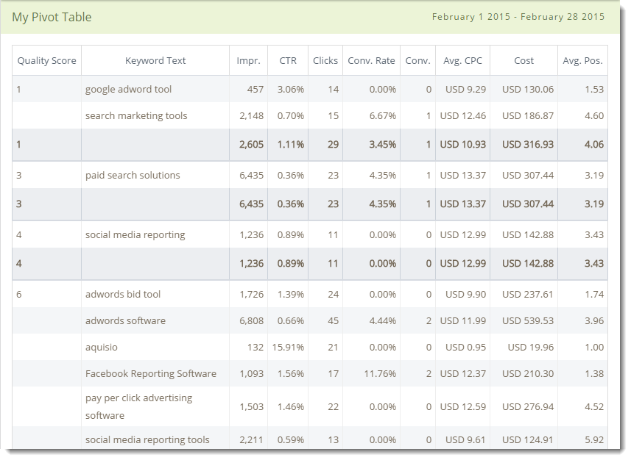Select keyword 'adwords bid tool'
This screenshot has width=631, height=460.
pyautogui.click(x=123, y=294)
